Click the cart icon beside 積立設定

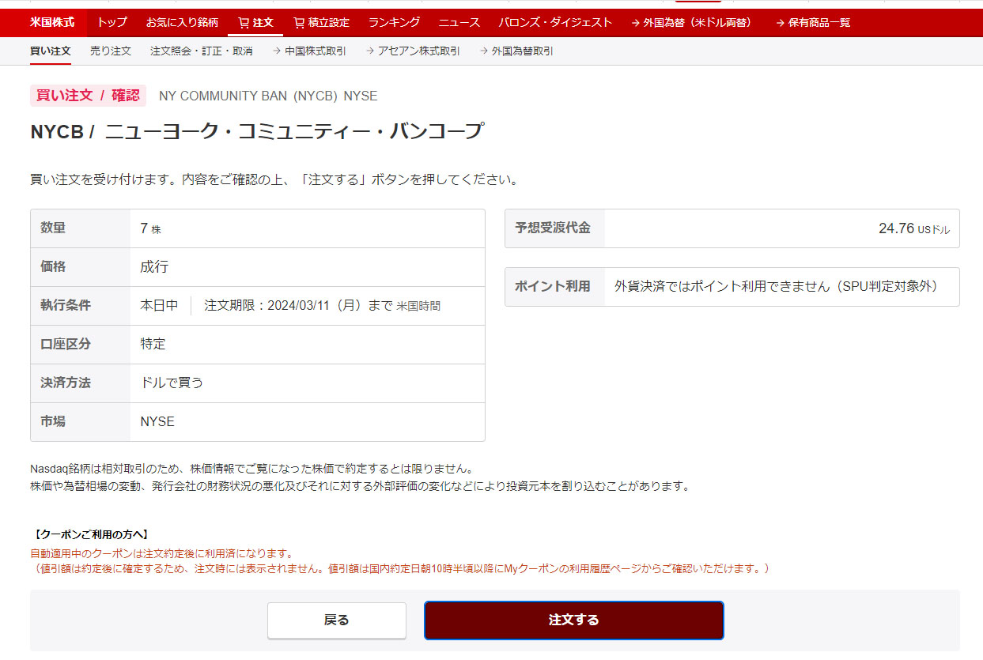[298, 23]
